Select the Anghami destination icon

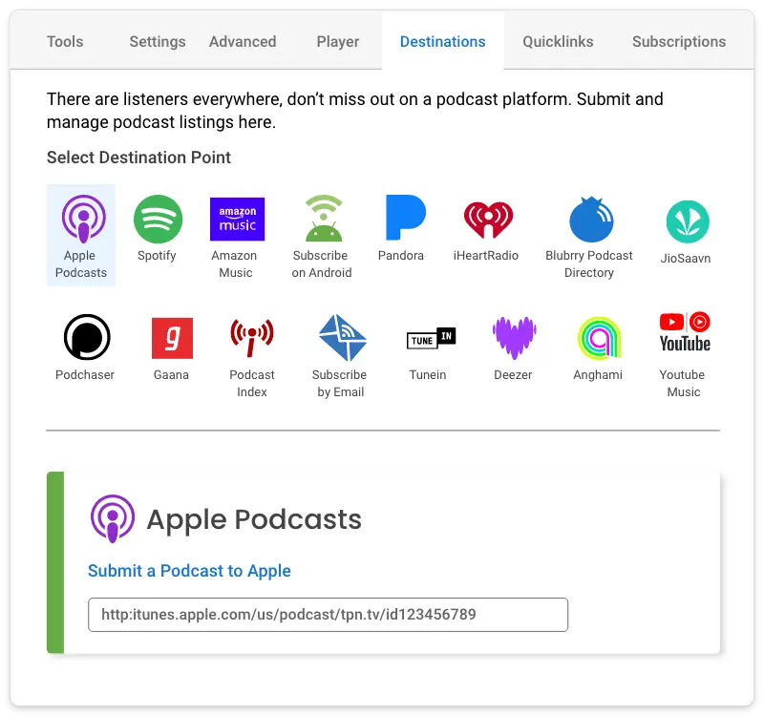pyautogui.click(x=600, y=338)
